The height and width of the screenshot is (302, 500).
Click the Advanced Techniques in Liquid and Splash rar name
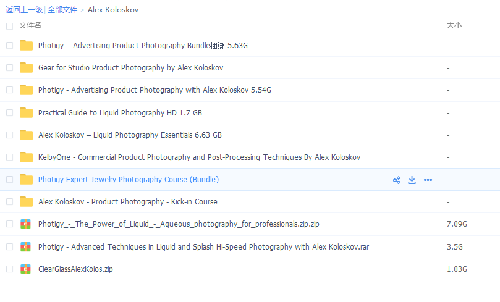pos(203,247)
